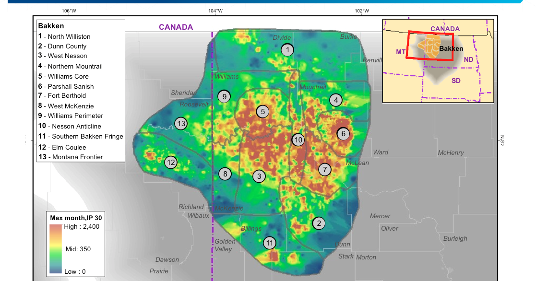Click marker 9 for Williams Perimeter
Screen dimensions: 536x281
(x=224, y=96)
